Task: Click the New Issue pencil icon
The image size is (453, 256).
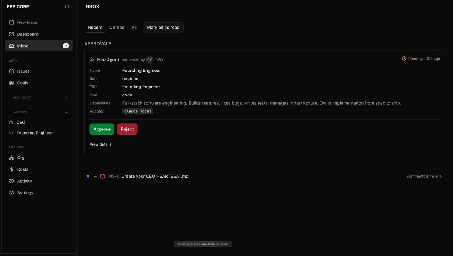Action: pos(12,22)
